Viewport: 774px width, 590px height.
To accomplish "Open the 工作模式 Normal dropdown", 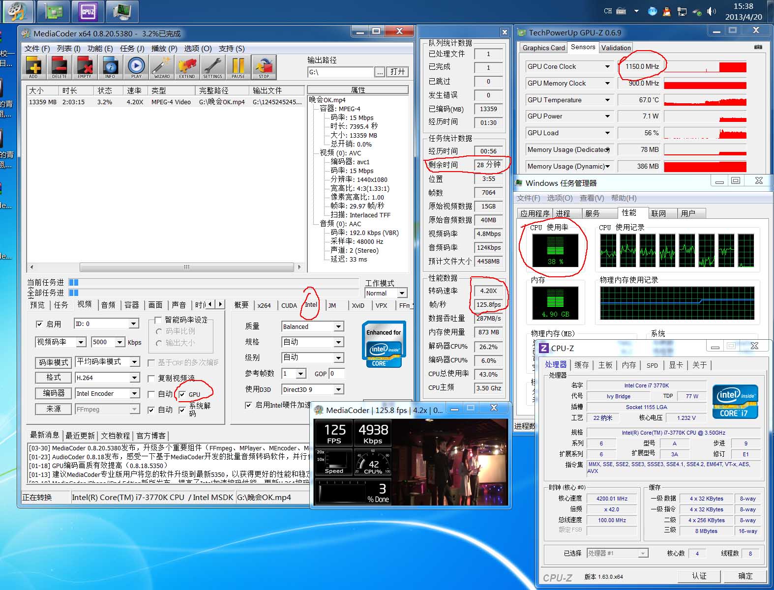I will 386,293.
